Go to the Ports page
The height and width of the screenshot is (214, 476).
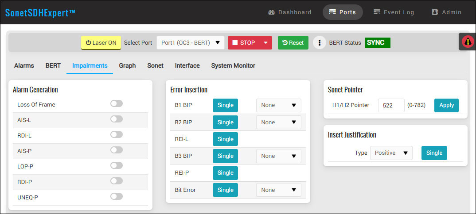coord(343,12)
